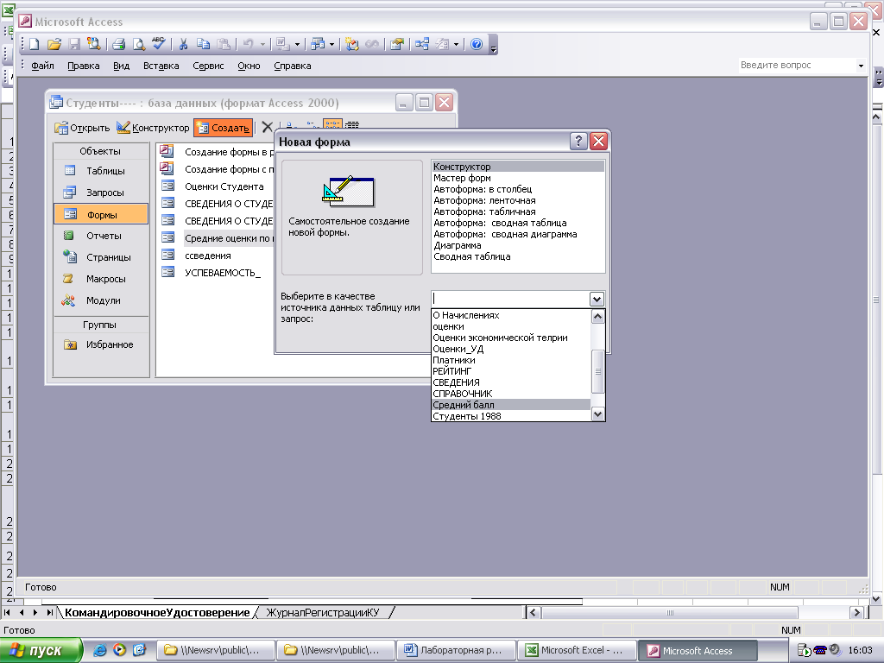Run the ABC spelling check icon
The height and width of the screenshot is (663, 884).
159,43
